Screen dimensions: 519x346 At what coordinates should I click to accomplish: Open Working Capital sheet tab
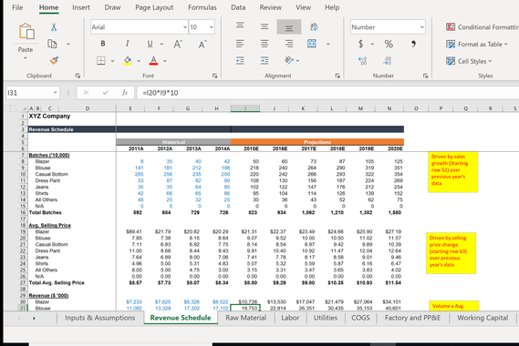click(483, 318)
